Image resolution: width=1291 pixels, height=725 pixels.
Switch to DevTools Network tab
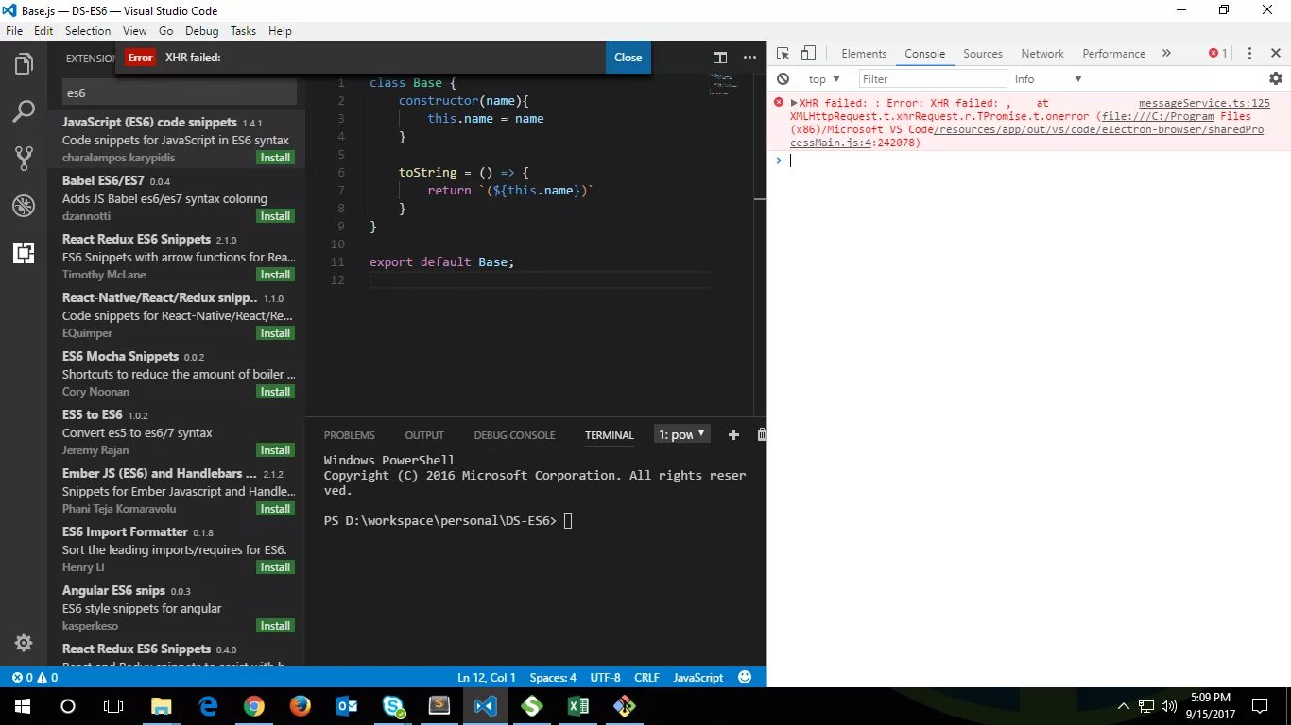point(1042,54)
